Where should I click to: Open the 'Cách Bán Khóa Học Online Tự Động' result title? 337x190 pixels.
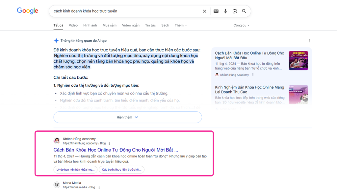coord(116,150)
